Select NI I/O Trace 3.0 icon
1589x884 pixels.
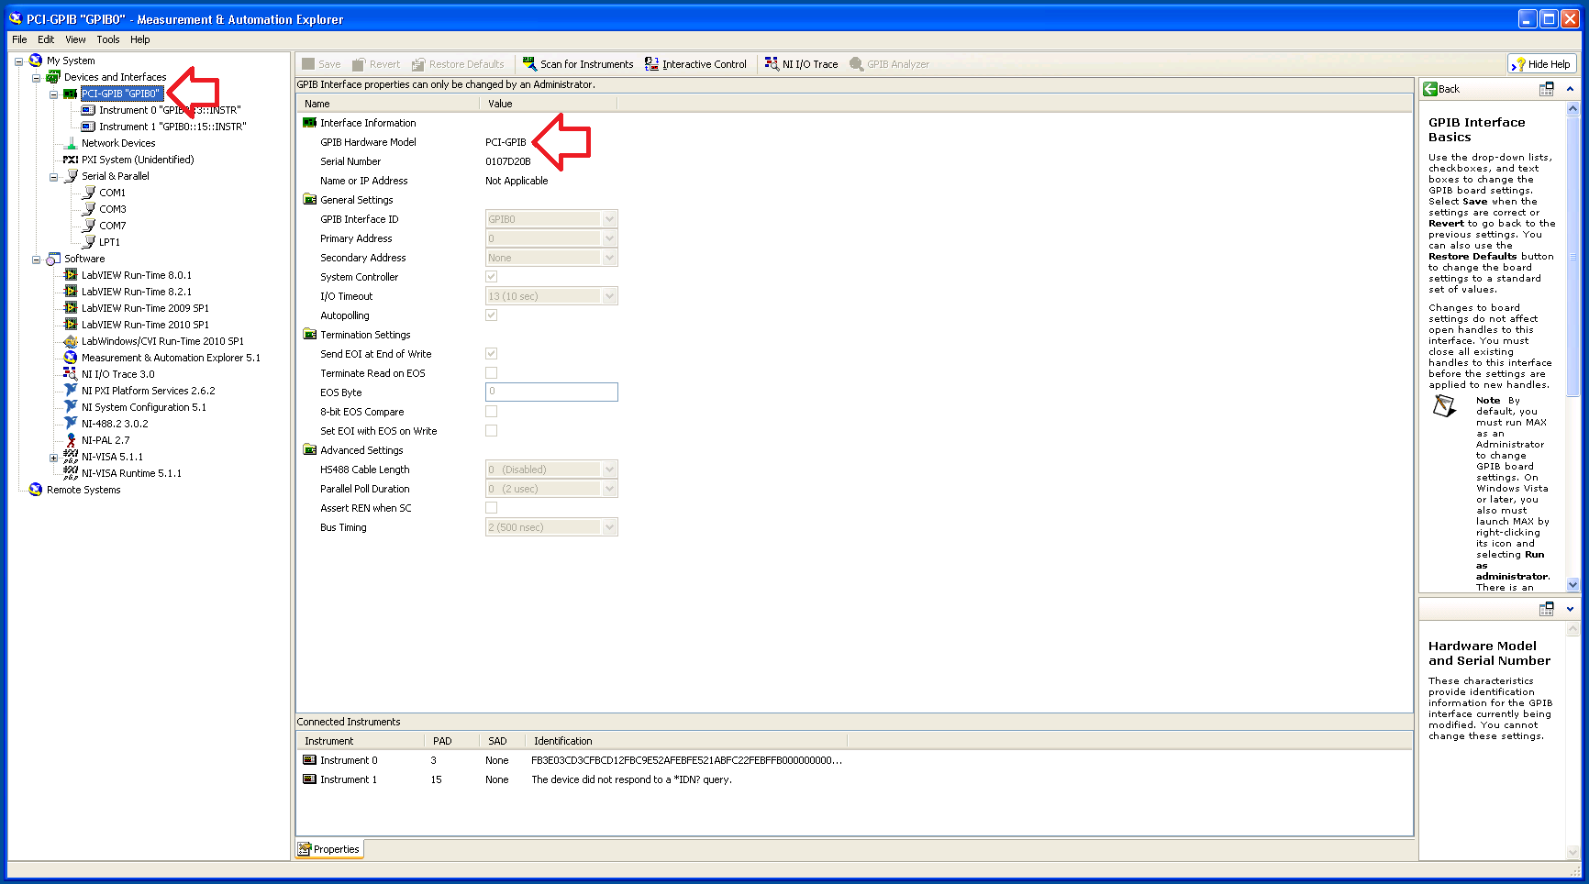click(x=71, y=374)
